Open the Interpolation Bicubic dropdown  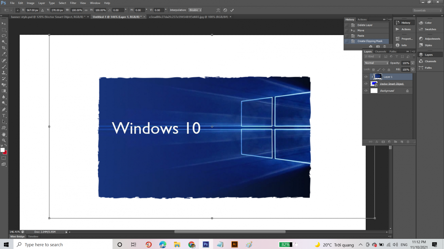[x=195, y=10]
